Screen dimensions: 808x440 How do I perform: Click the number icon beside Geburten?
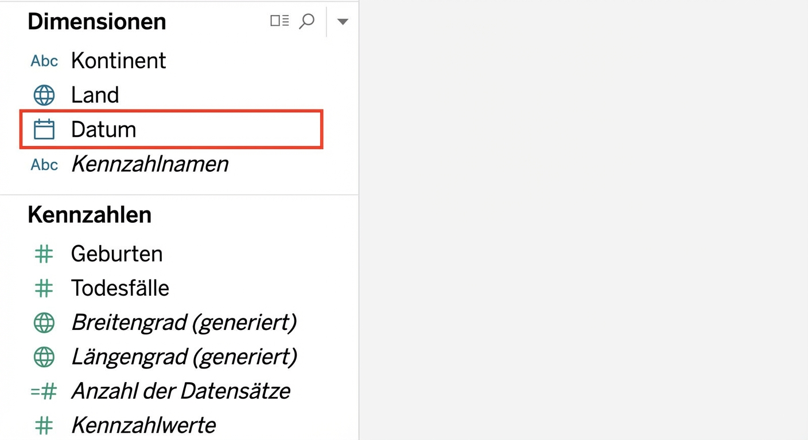pos(44,254)
